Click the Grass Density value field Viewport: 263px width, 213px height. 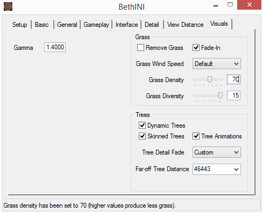[233, 79]
